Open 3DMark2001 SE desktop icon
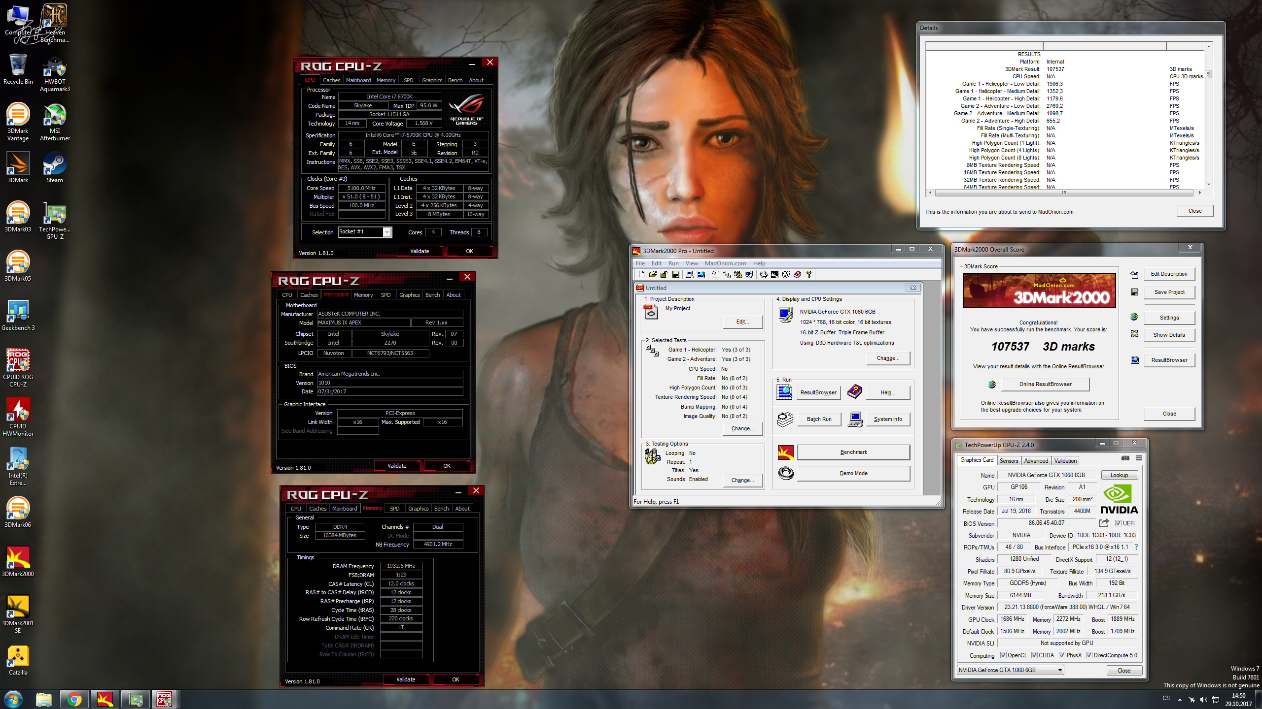1262x709 pixels. [18, 614]
